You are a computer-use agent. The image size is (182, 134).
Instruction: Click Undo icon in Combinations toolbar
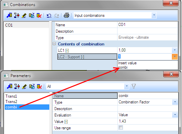pyautogui.click(x=49, y=15)
